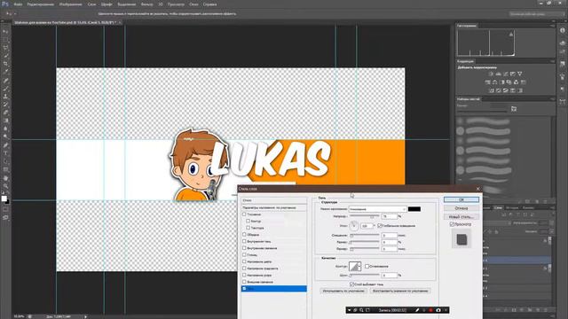Open the blend mode dropdown in shadow settings
This screenshot has height=319, width=568.
point(377,209)
